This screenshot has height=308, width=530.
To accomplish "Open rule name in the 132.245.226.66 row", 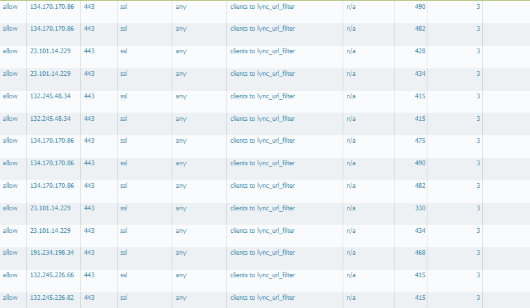I will pyautogui.click(x=263, y=275).
